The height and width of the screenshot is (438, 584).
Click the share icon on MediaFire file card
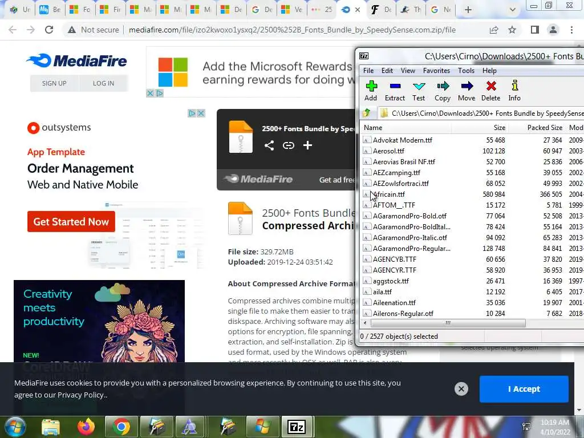click(269, 145)
